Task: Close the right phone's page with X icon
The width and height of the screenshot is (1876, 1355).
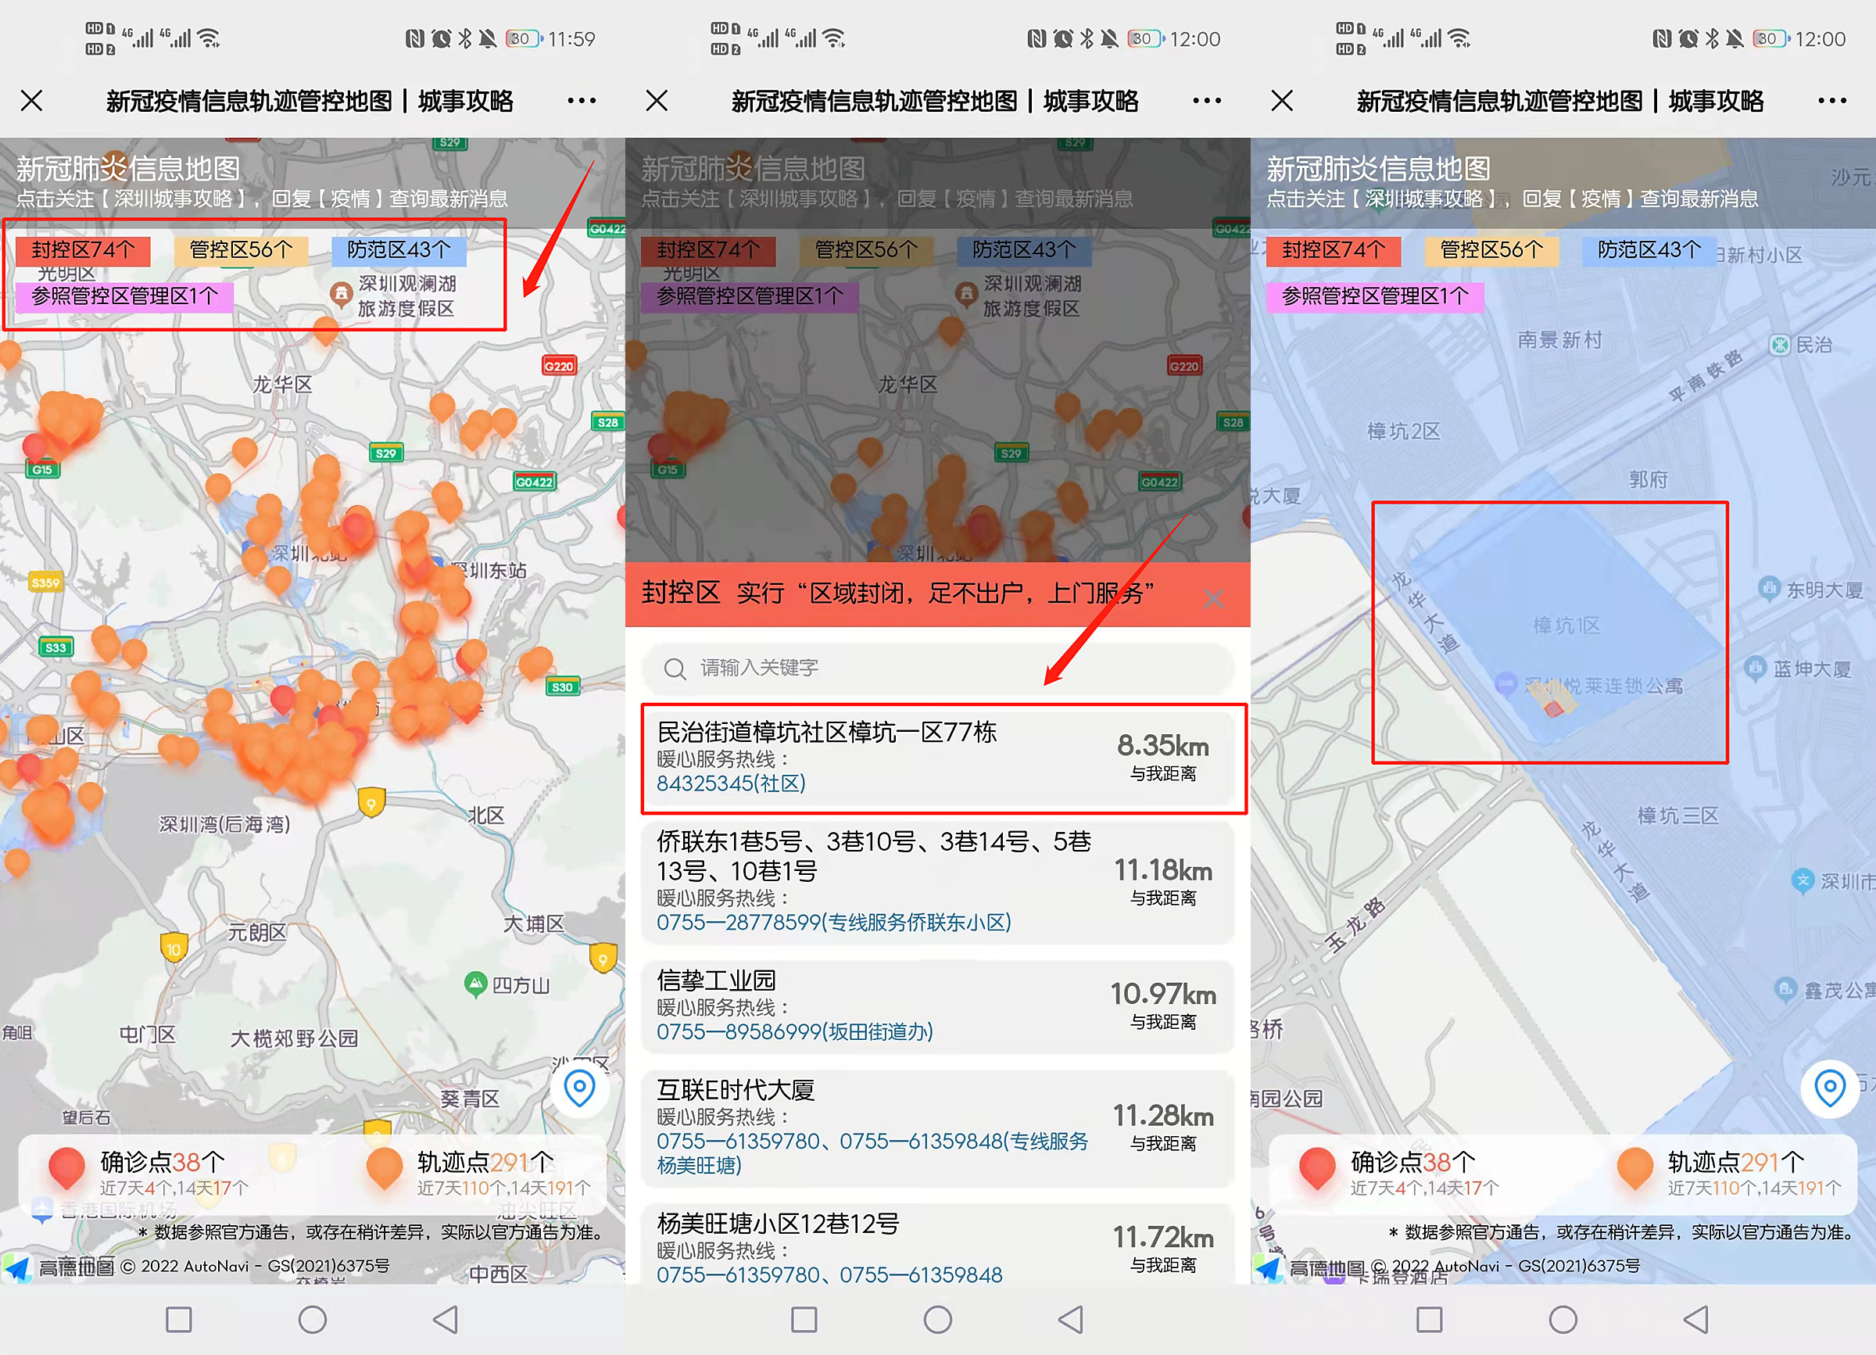Action: 1282,101
